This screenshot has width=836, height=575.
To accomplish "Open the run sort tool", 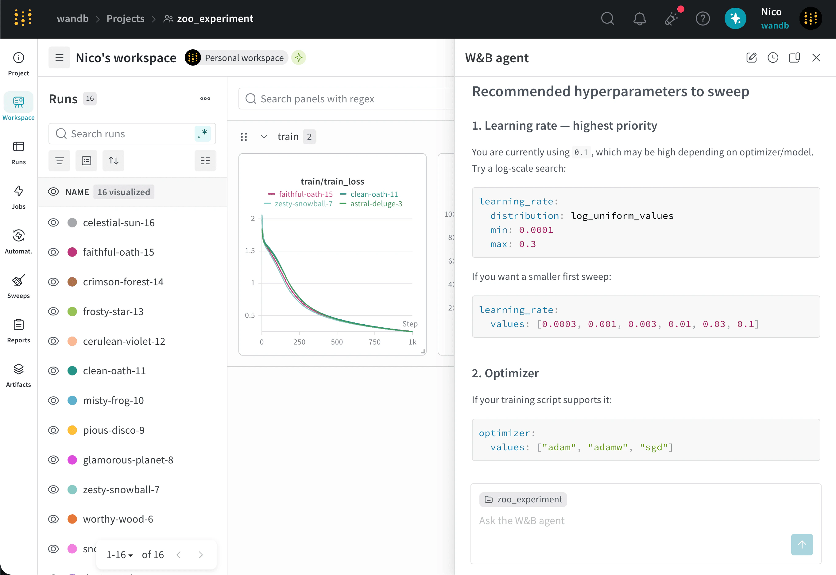I will [x=114, y=161].
